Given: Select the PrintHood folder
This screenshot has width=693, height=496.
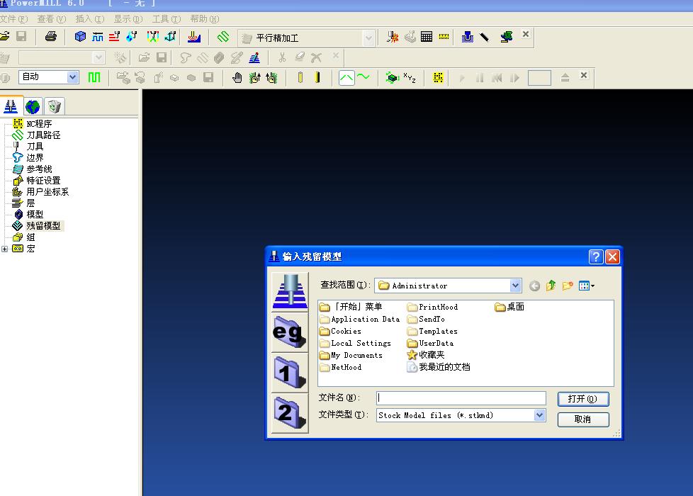Looking at the screenshot, I should click(x=432, y=307).
